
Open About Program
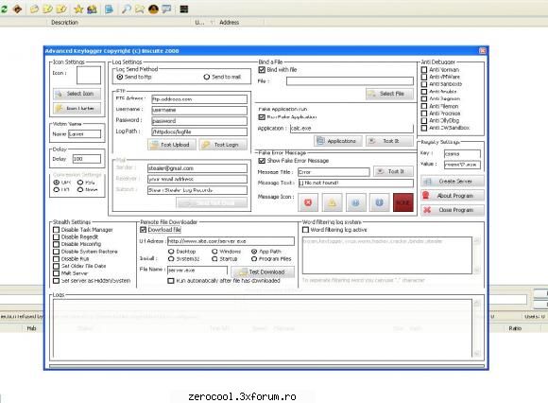pos(453,196)
